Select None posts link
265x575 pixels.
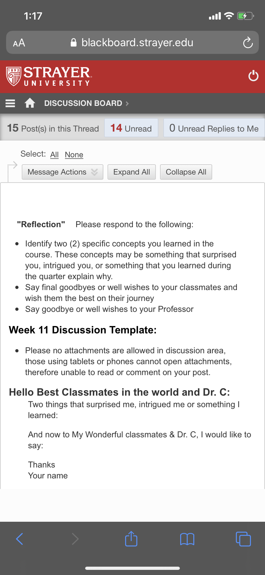pos(74,155)
